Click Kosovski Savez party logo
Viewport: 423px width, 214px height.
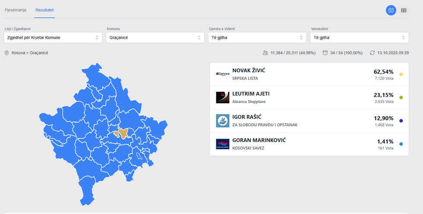tap(222, 144)
